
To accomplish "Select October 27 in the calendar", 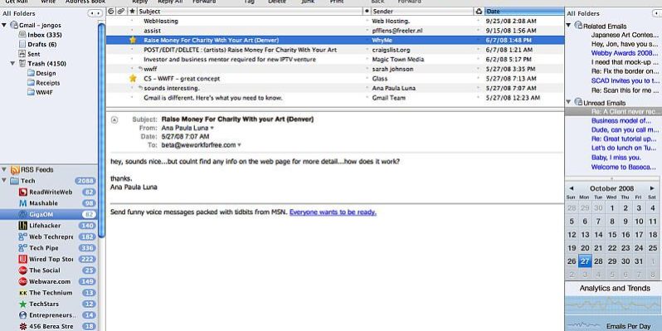I will 585,261.
